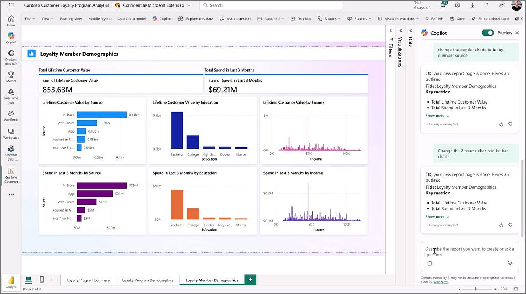This screenshot has height=294, width=526.
Task: Switch to mobile layout view icon
Action: pos(42,280)
